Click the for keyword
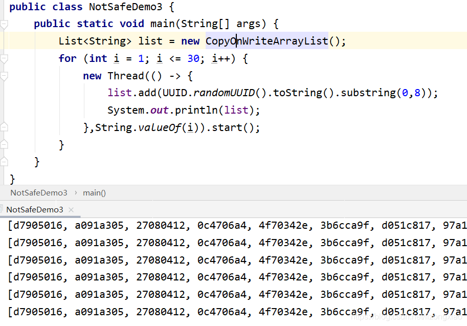The image size is (467, 326). click(x=68, y=58)
